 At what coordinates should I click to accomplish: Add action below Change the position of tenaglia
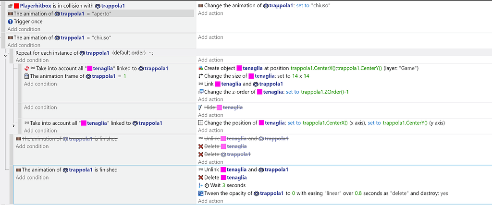(210, 131)
